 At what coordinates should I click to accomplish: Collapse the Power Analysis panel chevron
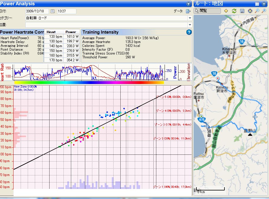[188, 4]
